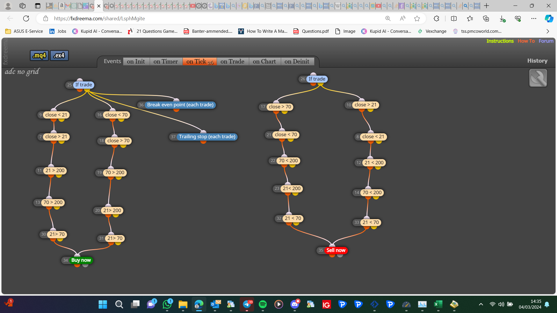The image size is (557, 313).
Task: Open the wrench settings tool
Action: [538, 78]
